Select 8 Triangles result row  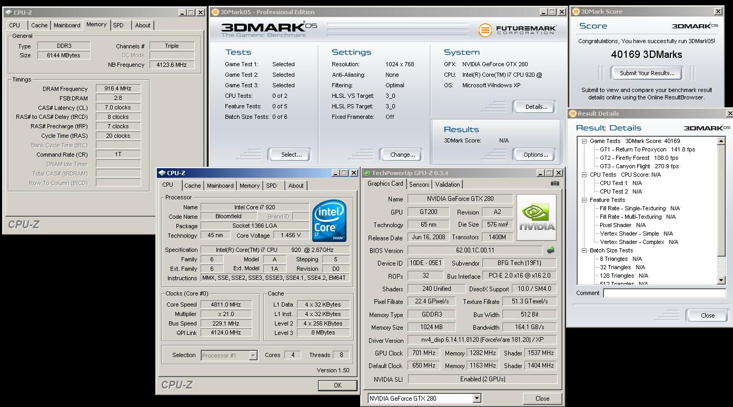click(620, 259)
